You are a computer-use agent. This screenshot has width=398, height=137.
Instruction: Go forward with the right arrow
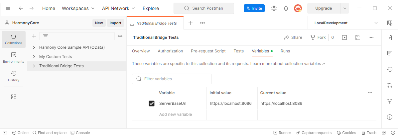click(x=32, y=8)
